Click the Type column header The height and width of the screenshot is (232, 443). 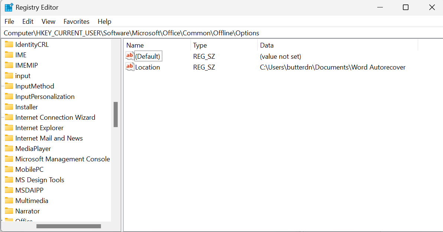(x=224, y=45)
